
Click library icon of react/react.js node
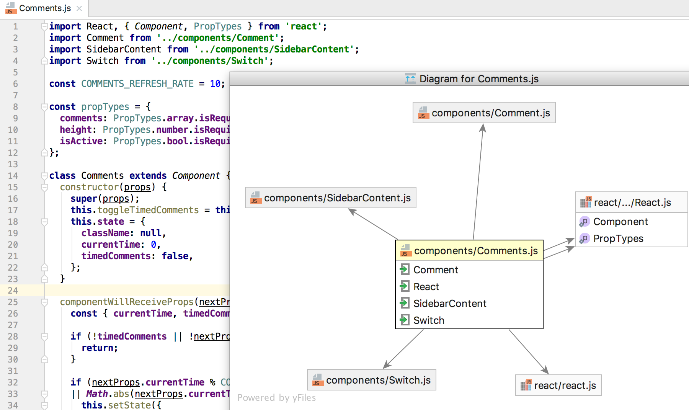click(x=526, y=385)
